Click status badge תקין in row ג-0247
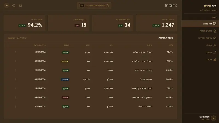 (65, 52)
